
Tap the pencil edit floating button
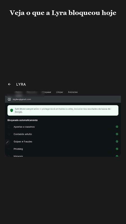7,142
